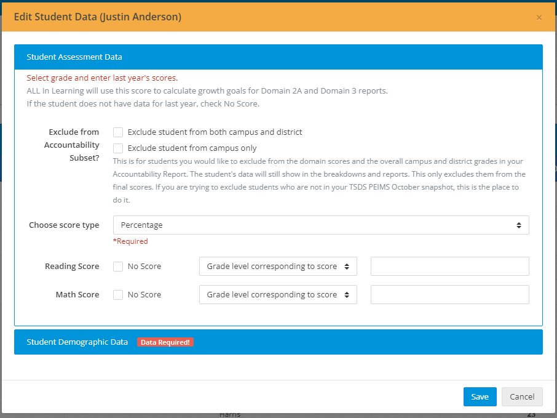Viewport: 557px width, 418px height.
Task: Open the Choose score type dropdown
Action: pyautogui.click(x=321, y=225)
